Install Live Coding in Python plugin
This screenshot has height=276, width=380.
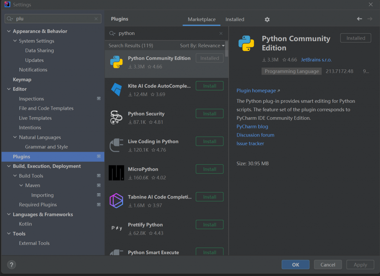(209, 141)
